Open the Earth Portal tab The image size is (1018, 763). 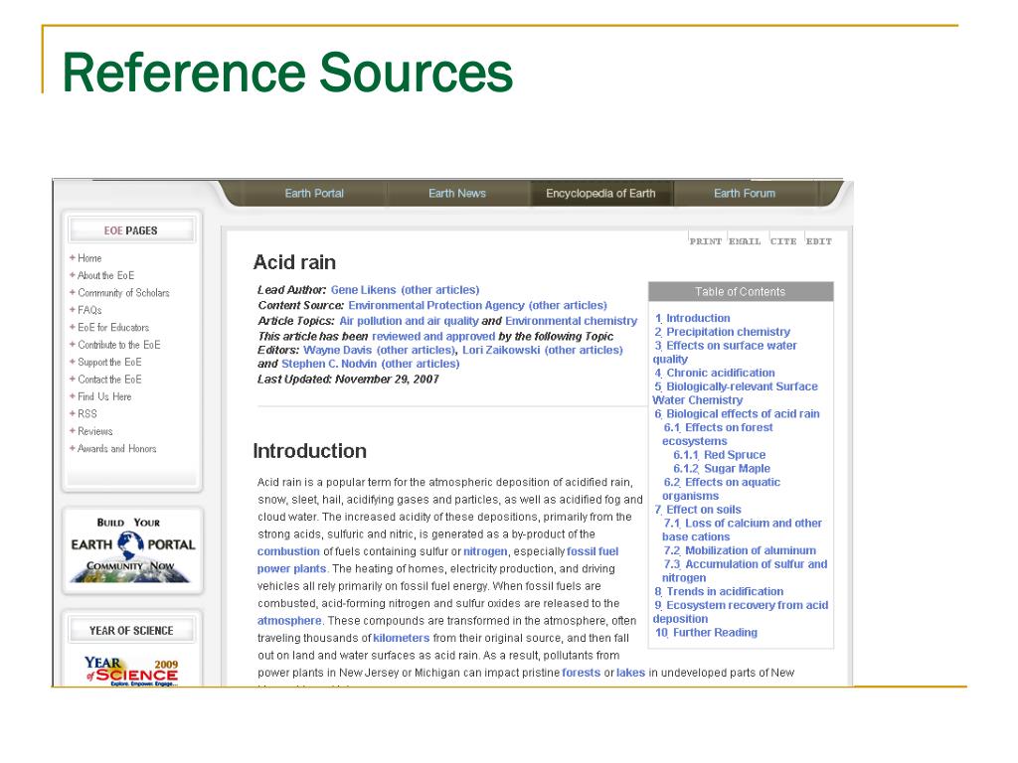(314, 194)
